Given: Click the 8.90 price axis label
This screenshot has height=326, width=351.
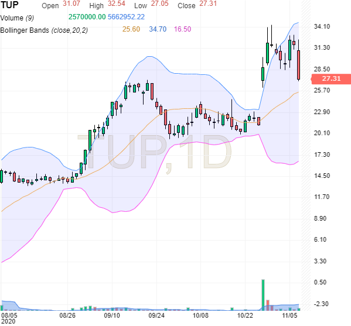Looking at the screenshot, I should [320, 218].
